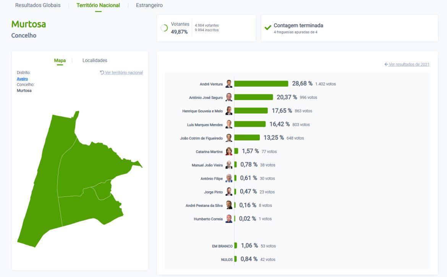This screenshot has height=277, width=447.
Task: Open the Aveiro district link
Action: click(x=22, y=79)
